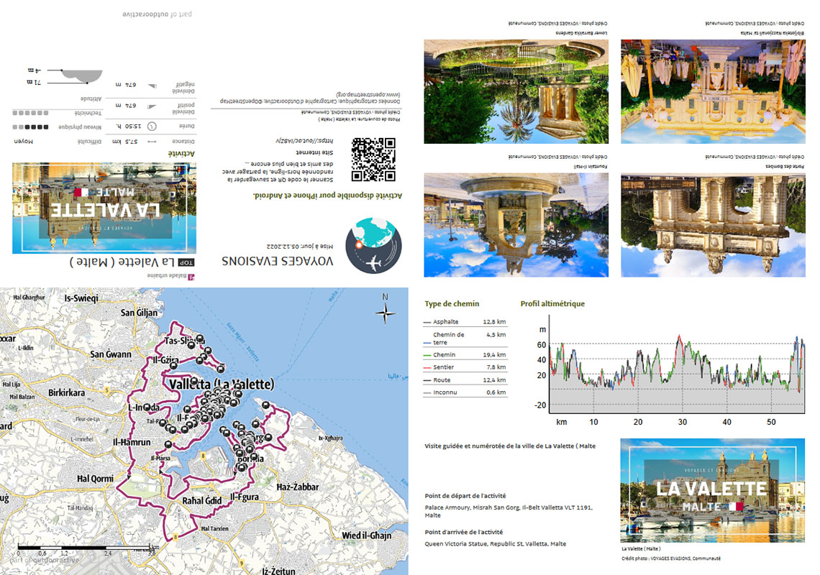Click the Inconnu '0,6 km' value
Image resolution: width=820 pixels, height=575 pixels.
tap(496, 392)
